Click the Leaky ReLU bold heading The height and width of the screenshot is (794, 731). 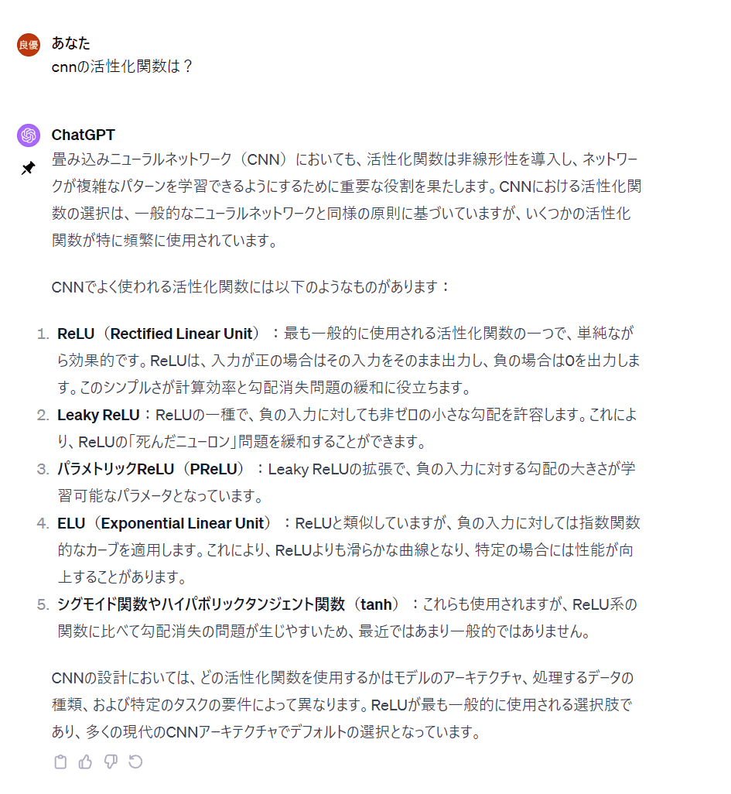pyautogui.click(x=98, y=416)
